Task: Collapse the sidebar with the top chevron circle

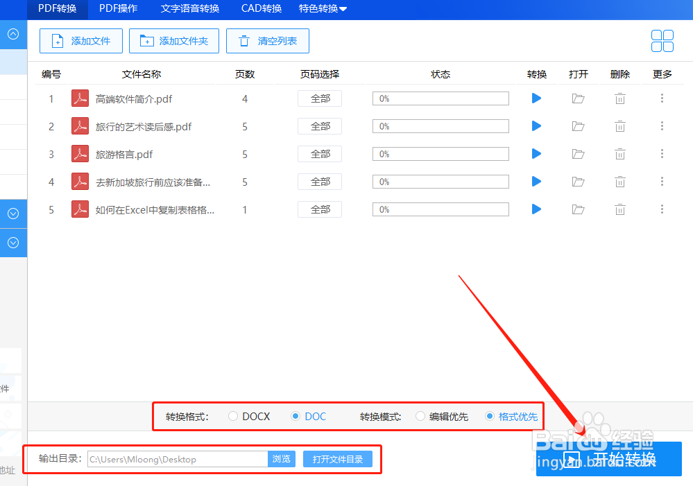Action: click(x=13, y=34)
